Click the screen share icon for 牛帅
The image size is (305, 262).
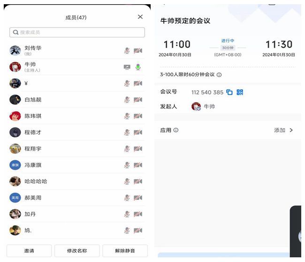click(x=127, y=67)
